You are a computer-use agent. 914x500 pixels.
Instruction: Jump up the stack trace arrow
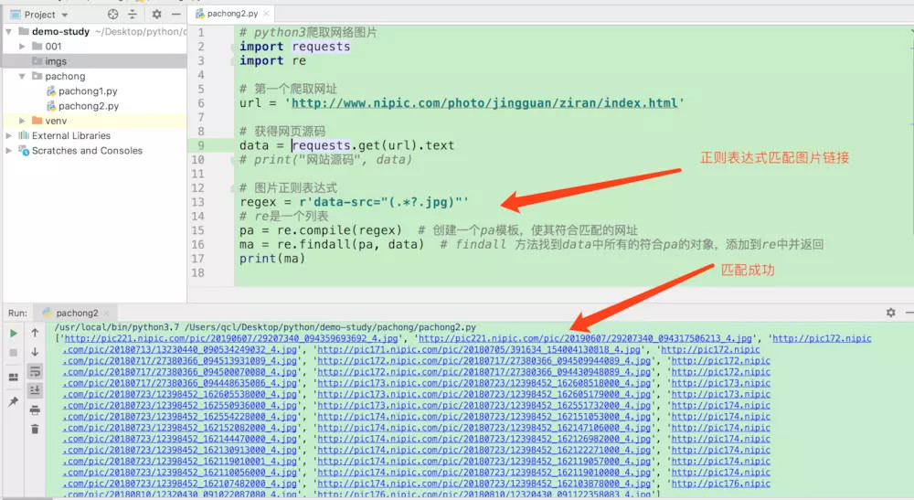(35, 333)
